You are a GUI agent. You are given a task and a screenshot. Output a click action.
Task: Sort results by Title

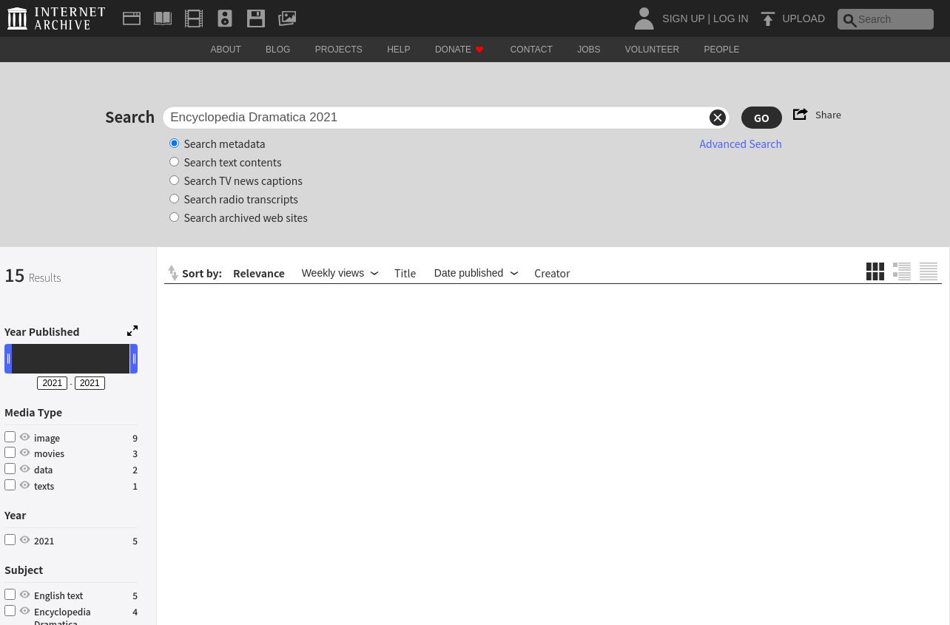[x=405, y=273]
